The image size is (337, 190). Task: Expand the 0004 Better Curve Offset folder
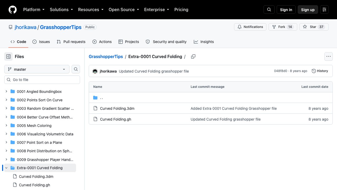pos(6,117)
